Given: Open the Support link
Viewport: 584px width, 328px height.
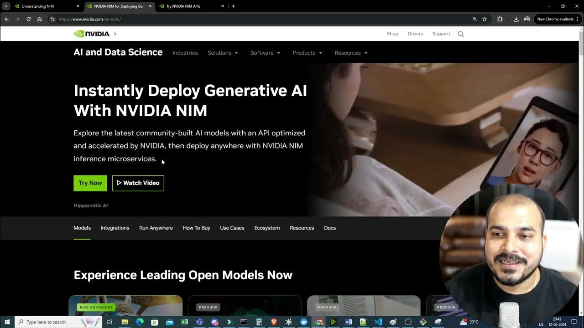Looking at the screenshot, I should pyautogui.click(x=441, y=34).
